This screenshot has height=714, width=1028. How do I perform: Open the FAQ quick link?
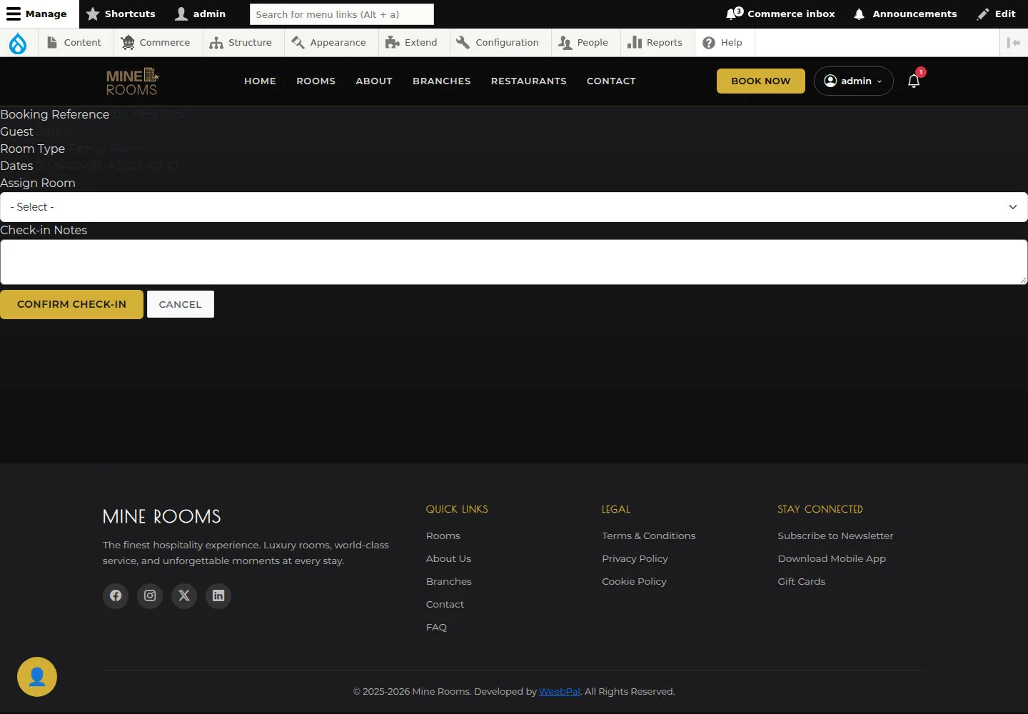click(436, 627)
